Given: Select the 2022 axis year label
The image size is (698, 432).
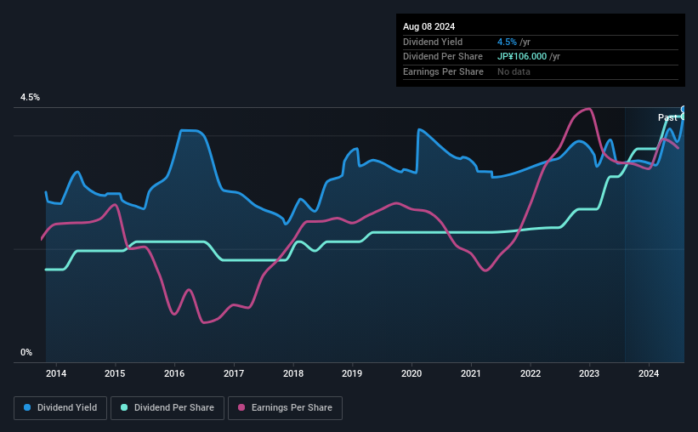Looking at the screenshot, I should click(x=531, y=373).
